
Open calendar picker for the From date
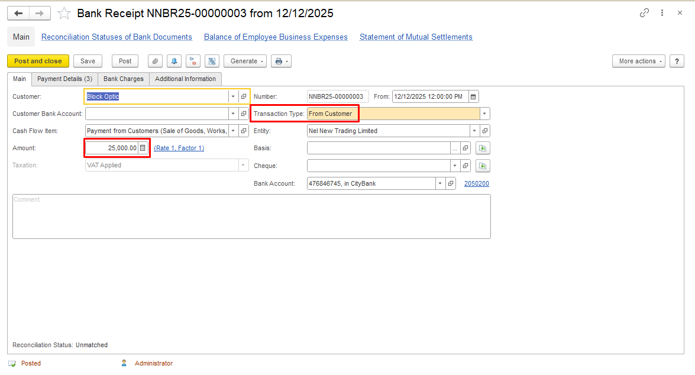point(473,96)
